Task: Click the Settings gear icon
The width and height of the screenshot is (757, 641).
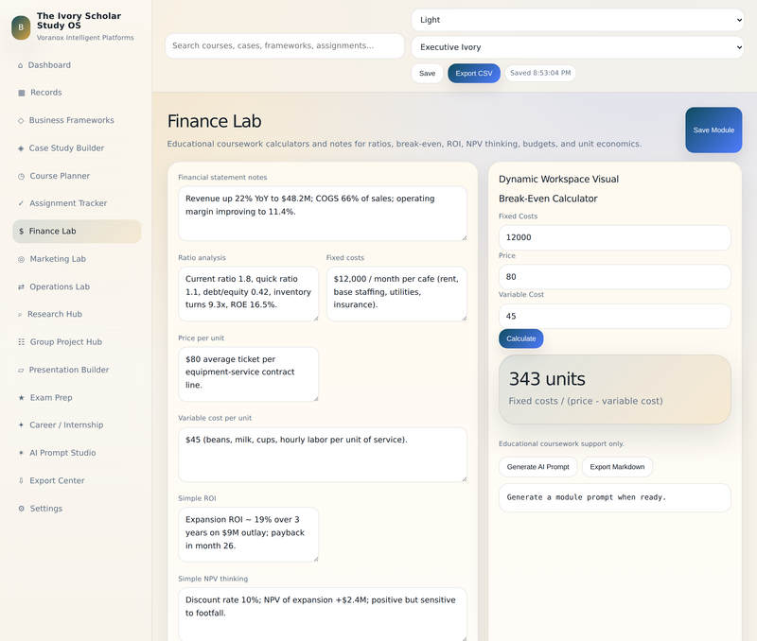Action: (x=21, y=509)
